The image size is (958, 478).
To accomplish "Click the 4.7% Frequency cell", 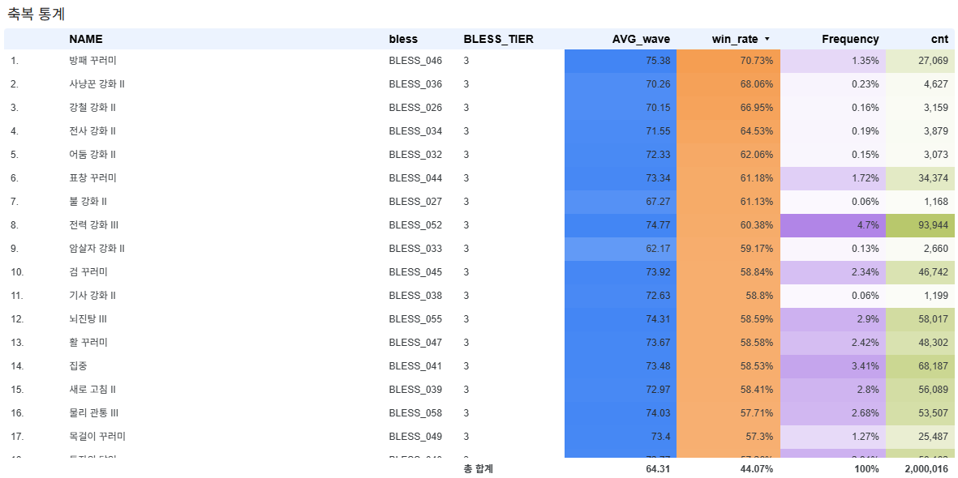I will [833, 224].
